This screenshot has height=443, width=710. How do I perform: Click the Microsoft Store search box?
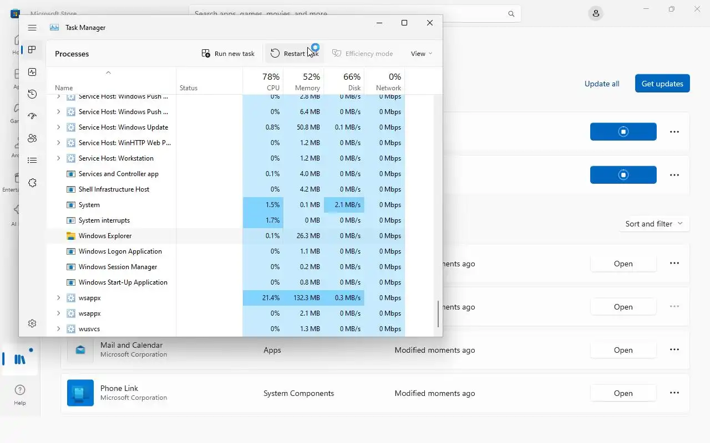click(355, 14)
